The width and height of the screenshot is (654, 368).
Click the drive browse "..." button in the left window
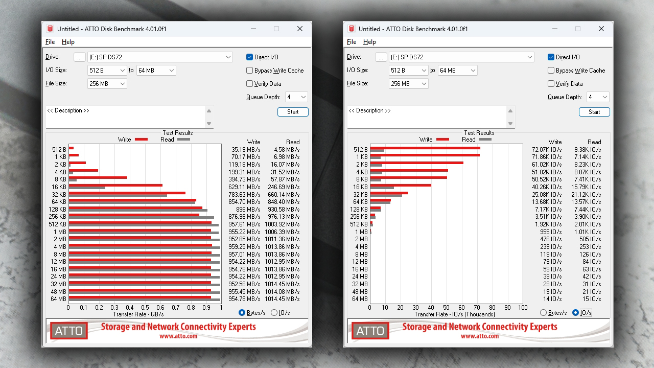click(x=79, y=57)
